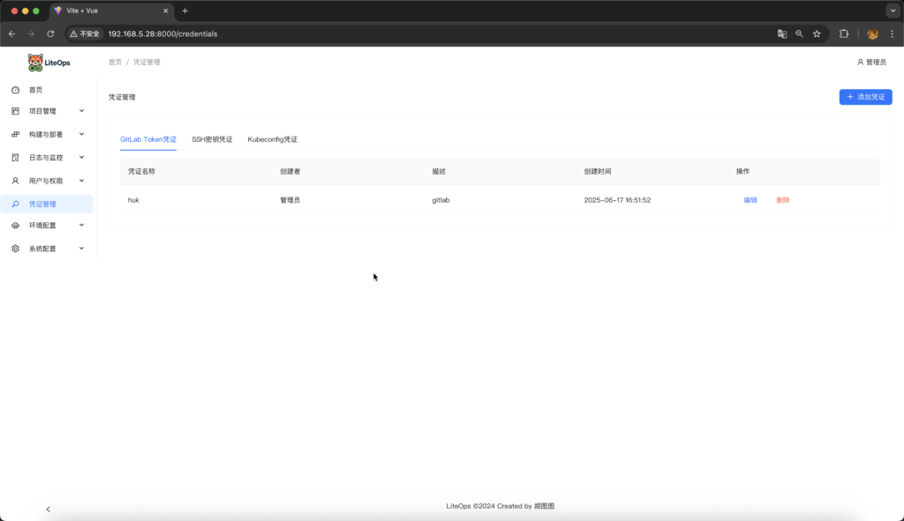
Task: Switch to the SSH密钥凭证 tab
Action: click(212, 139)
